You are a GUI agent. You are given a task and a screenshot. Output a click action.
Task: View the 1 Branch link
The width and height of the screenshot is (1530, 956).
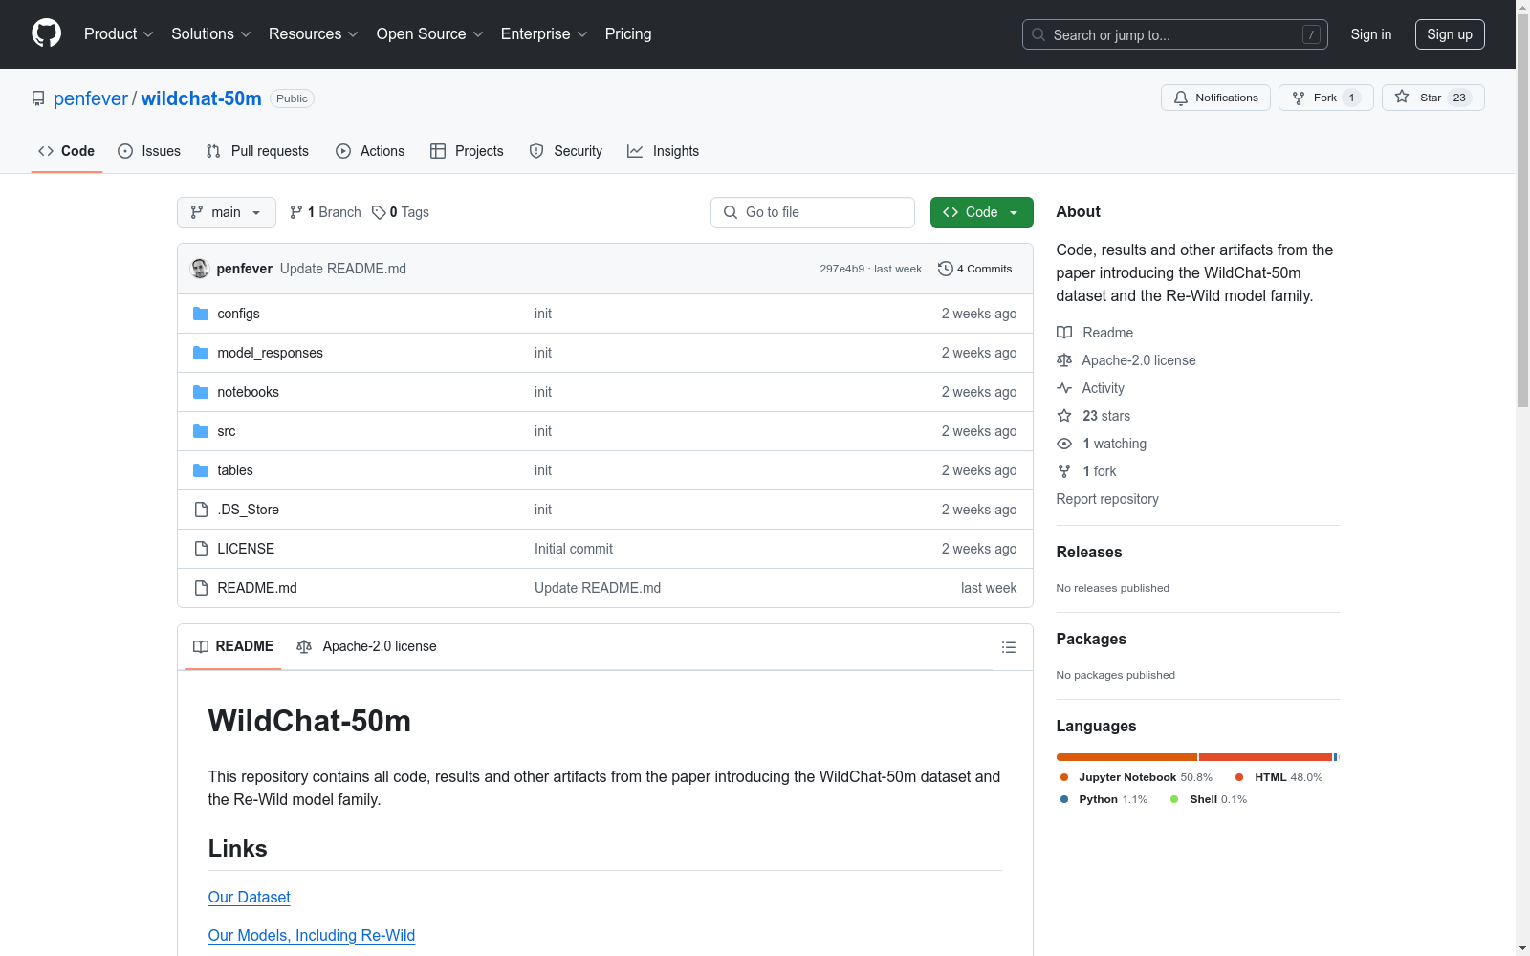click(x=325, y=212)
